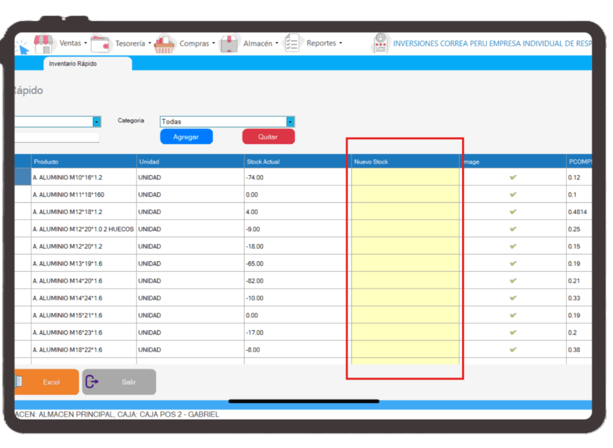This screenshot has width=613, height=448.
Task: Toggle image checkmark for A. ALUMINIO M10*16*1.2
Action: tap(513, 177)
